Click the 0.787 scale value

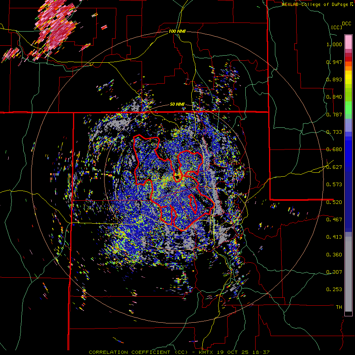pyautogui.click(x=334, y=114)
